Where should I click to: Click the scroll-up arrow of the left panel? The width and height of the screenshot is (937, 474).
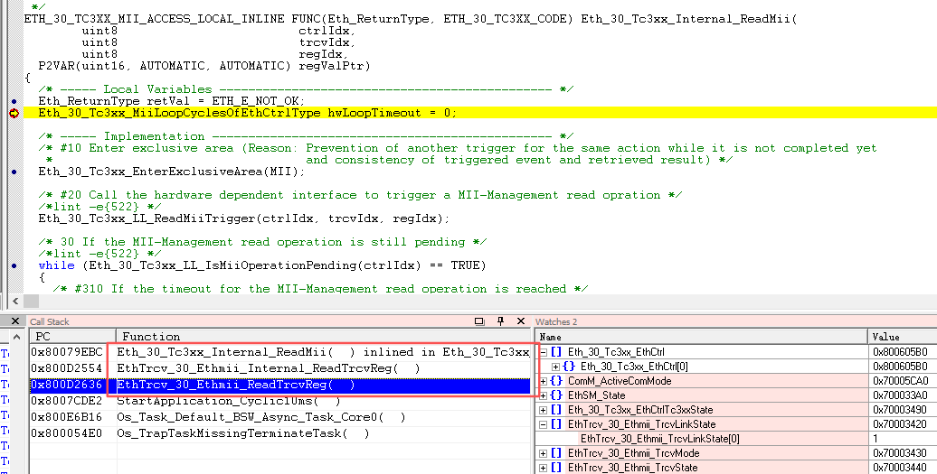15,338
